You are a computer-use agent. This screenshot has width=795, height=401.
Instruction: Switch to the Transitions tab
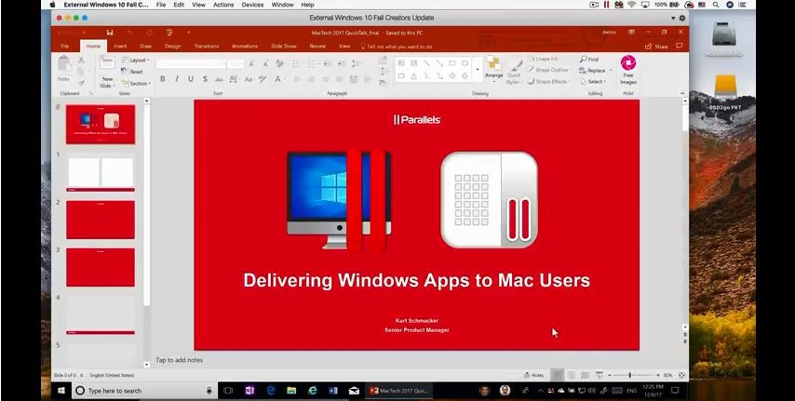(207, 47)
